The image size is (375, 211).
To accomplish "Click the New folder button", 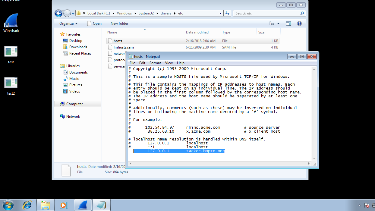I will coord(119,24).
